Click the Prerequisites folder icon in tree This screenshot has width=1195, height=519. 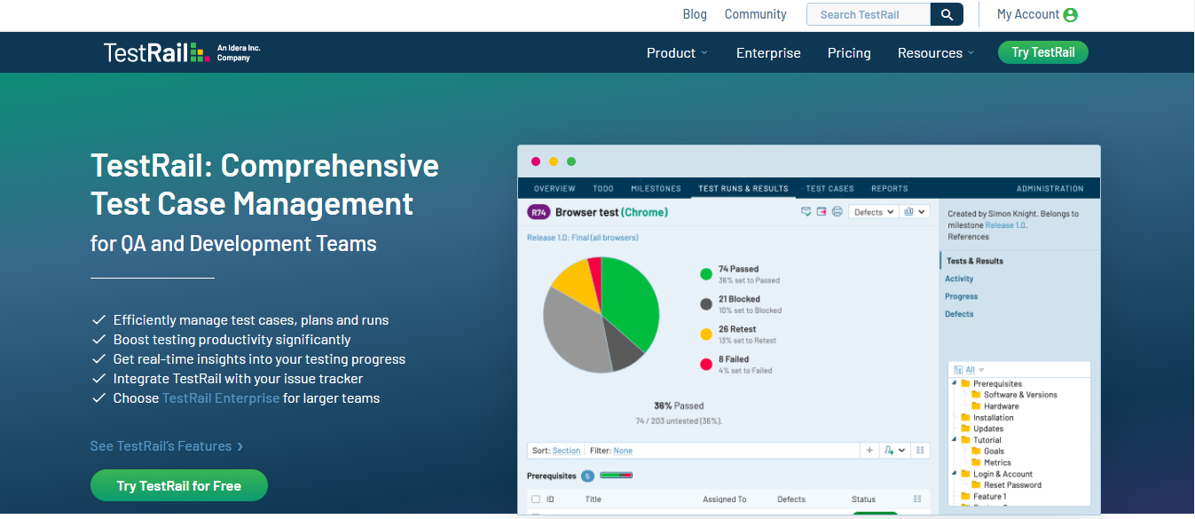[966, 384]
